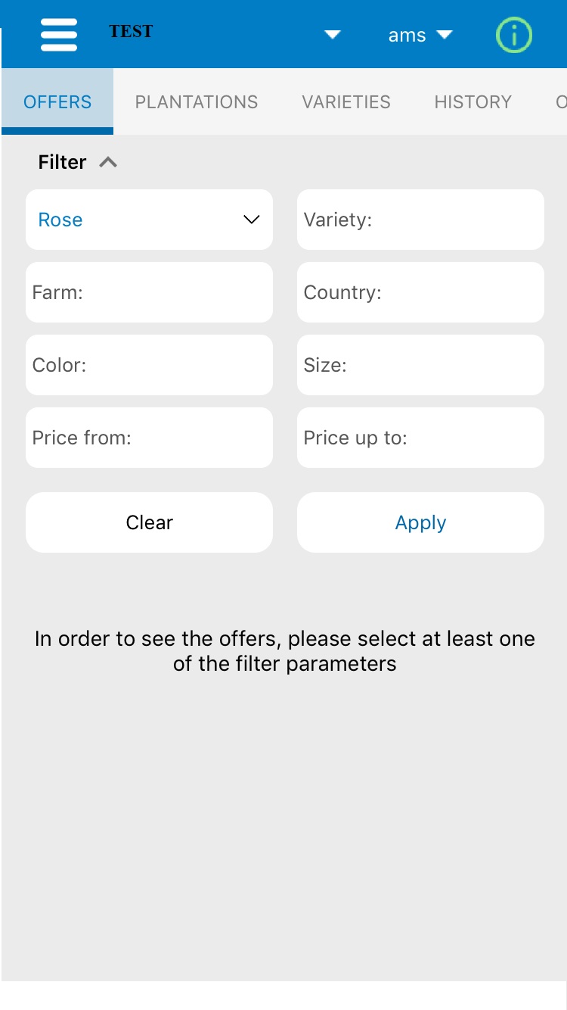The image size is (567, 1010).
Task: Open the Varieties tab
Action: (346, 102)
